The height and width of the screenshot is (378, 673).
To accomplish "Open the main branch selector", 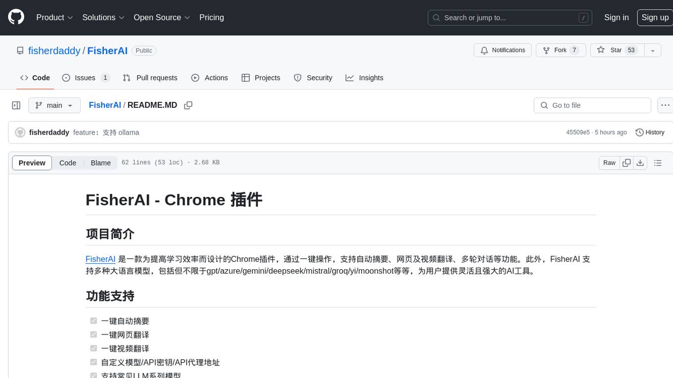I will coord(54,105).
